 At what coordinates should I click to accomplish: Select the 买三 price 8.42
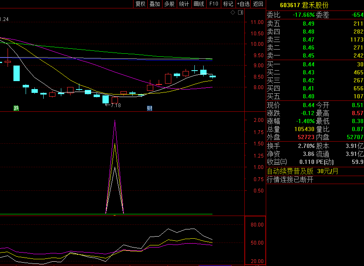pos(309,80)
